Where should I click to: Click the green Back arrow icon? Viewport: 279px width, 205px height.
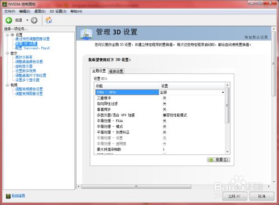point(9,20)
